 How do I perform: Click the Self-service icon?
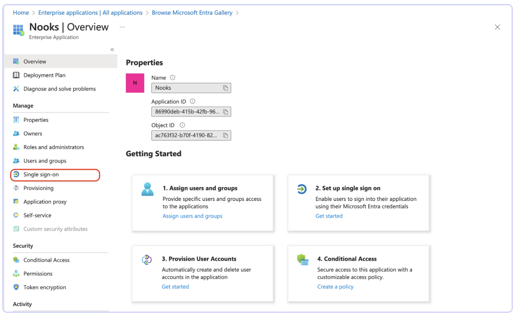[16, 215]
